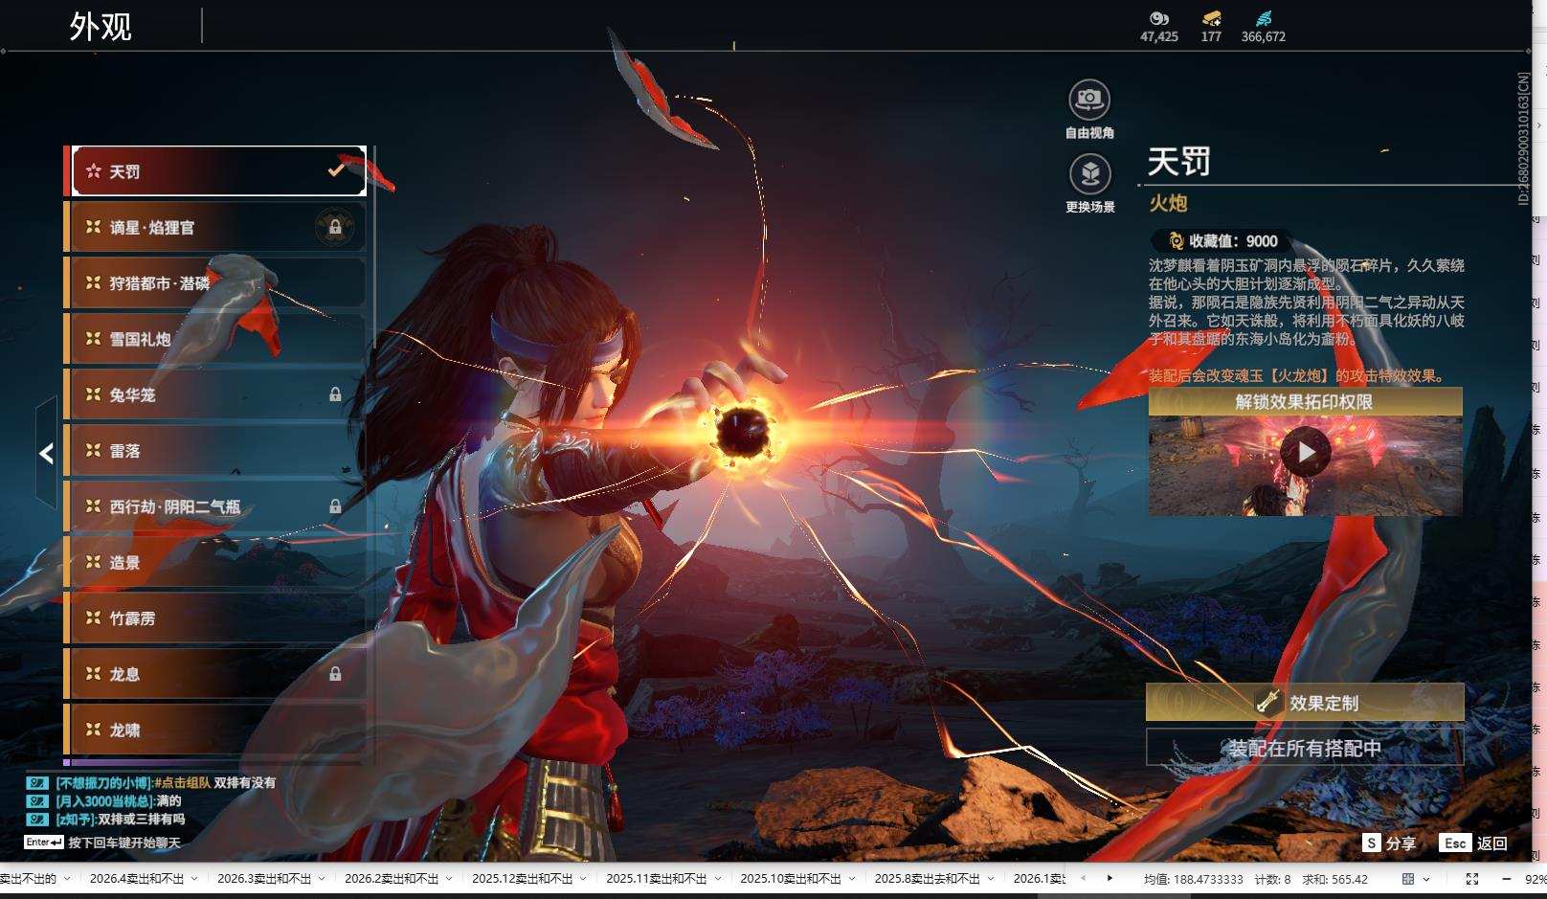The image size is (1547, 899).
Task: Click 求和: 565.42 in status bar
Action: 1334,879
